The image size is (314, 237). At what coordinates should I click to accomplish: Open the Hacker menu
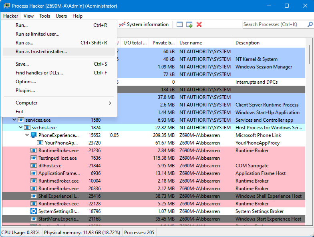(10, 16)
